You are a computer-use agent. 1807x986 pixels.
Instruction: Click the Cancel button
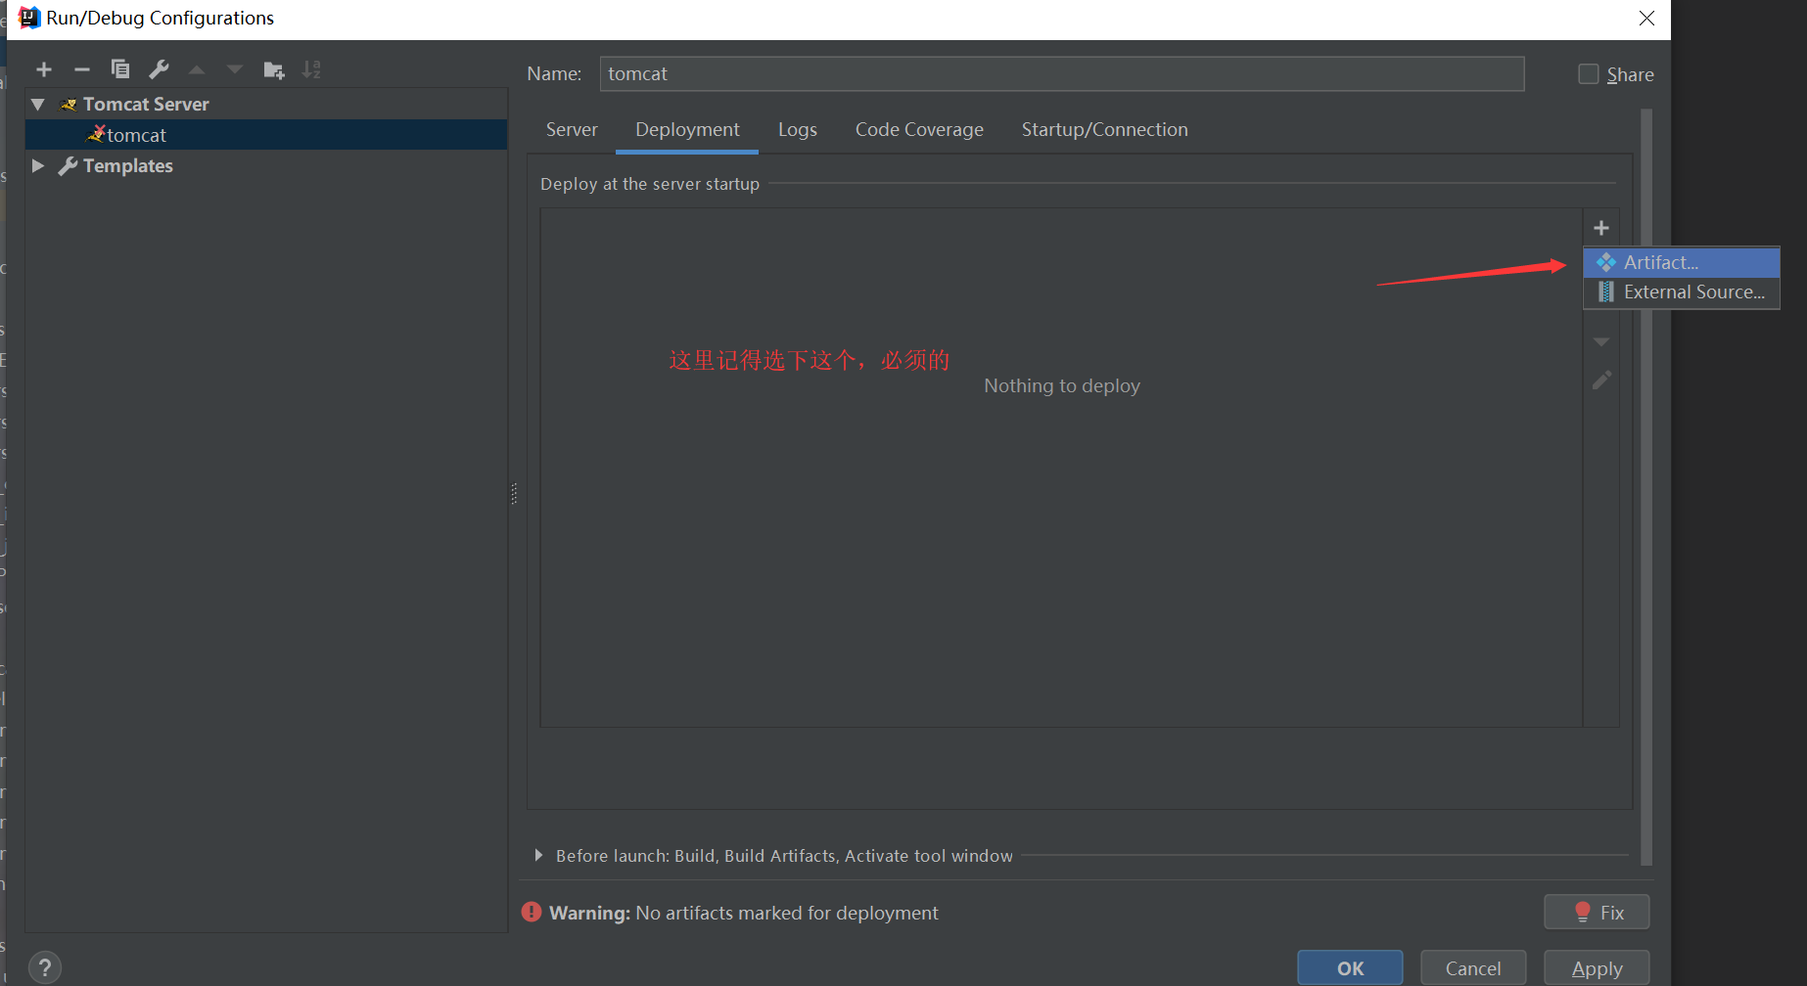pos(1473,967)
